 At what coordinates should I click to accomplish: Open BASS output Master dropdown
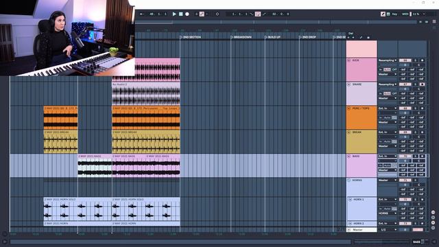pyautogui.click(x=388, y=170)
